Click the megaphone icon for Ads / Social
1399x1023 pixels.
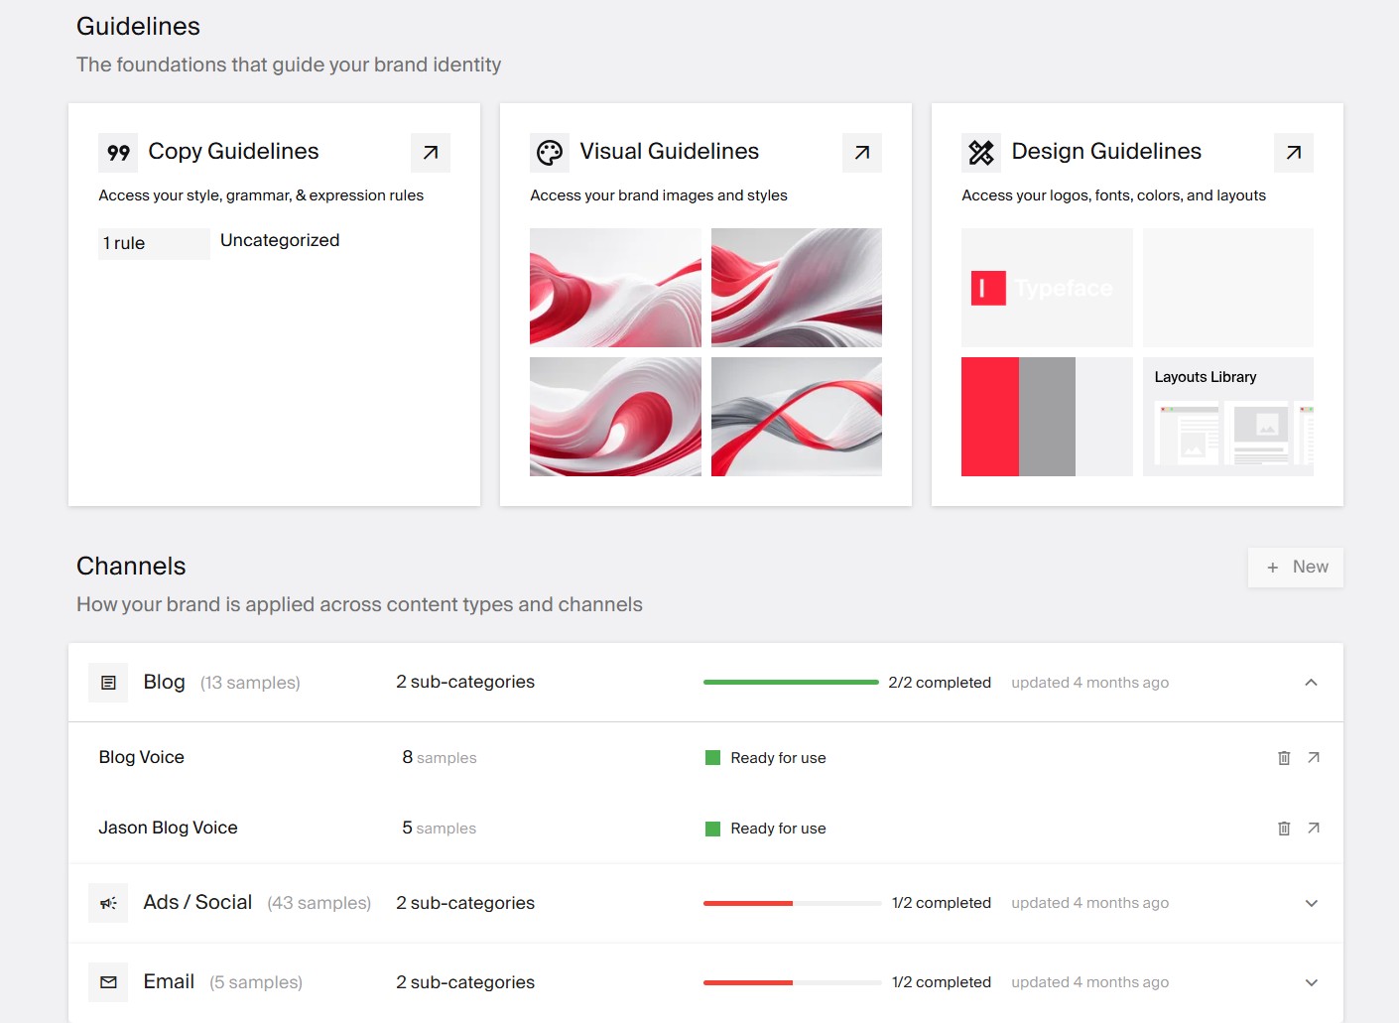(x=108, y=903)
